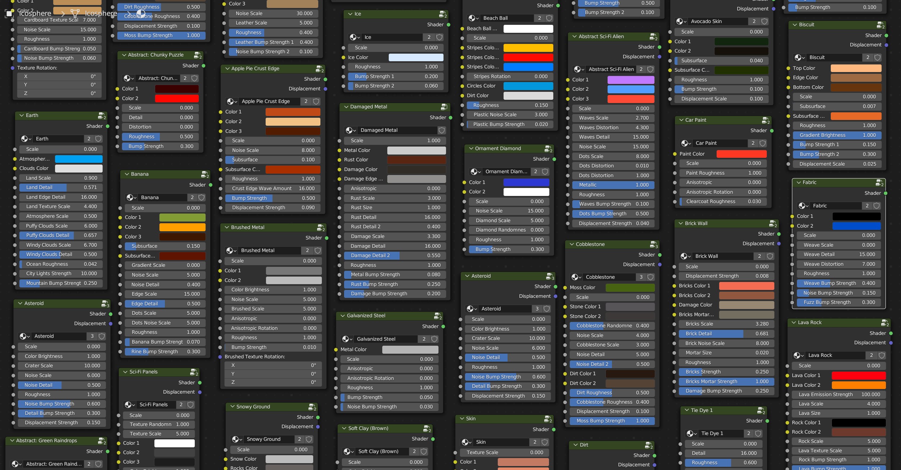This screenshot has height=470, width=901.
Task: Click node group icon on Car Paint header
Action: pos(765,120)
